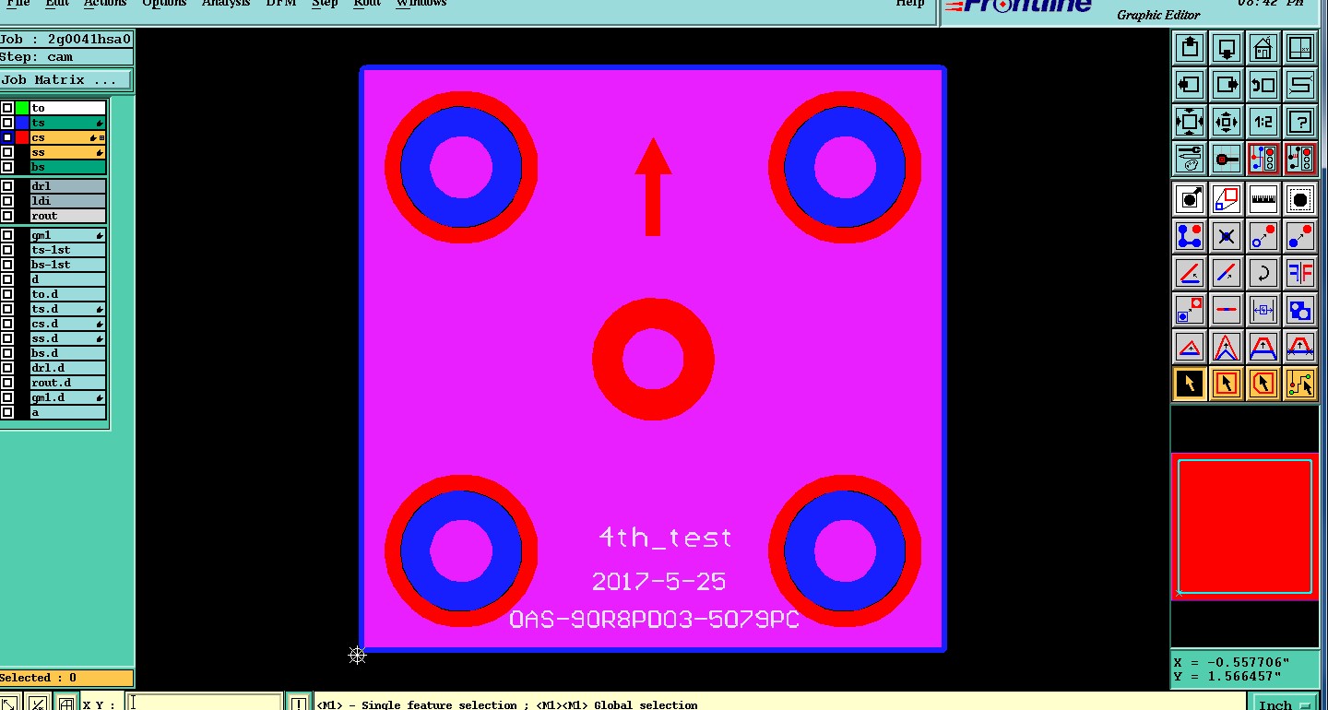Image resolution: width=1328 pixels, height=710 pixels.
Task: Click the X-cross delete point icon
Action: [1227, 236]
